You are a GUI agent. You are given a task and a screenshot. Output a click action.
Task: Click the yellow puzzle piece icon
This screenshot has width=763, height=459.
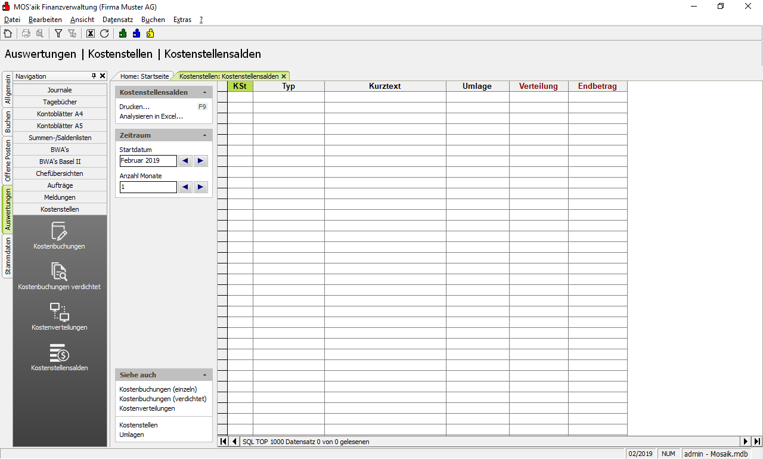click(150, 34)
